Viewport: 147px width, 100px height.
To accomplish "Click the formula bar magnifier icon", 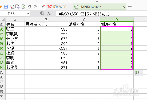I will pos(42,14).
